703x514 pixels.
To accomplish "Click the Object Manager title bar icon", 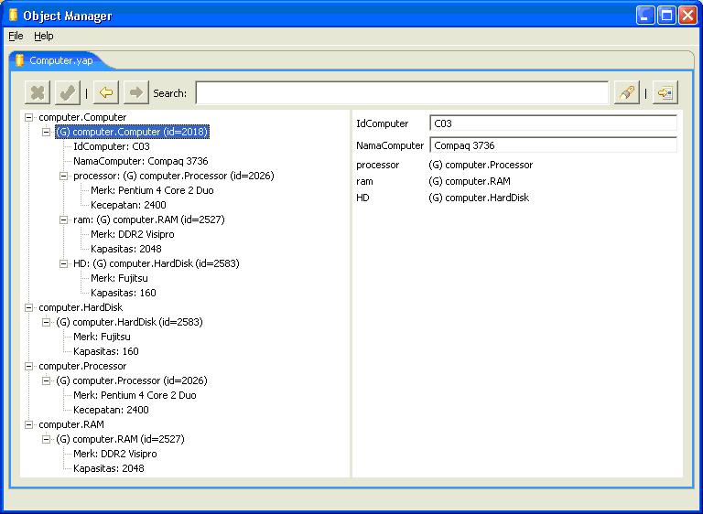I will pyautogui.click(x=13, y=16).
